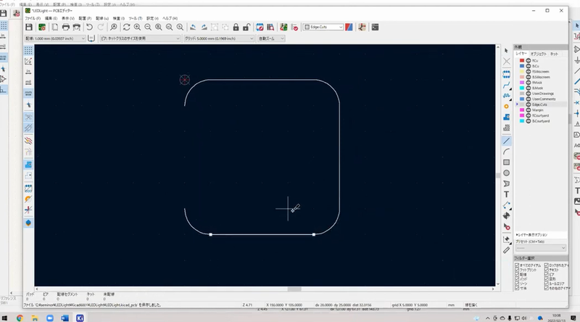
Task: Select the Draw Rectangle tool
Action: click(506, 162)
